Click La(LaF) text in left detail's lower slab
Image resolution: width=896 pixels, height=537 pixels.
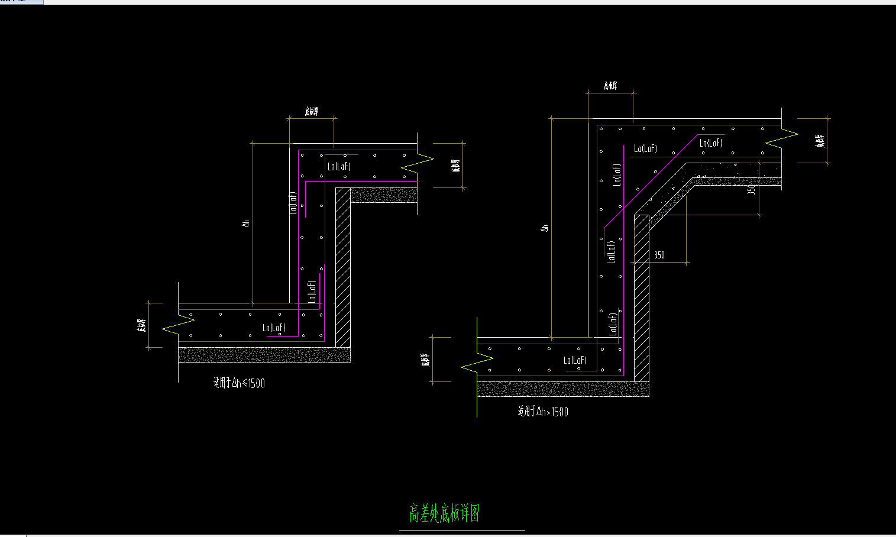point(274,328)
